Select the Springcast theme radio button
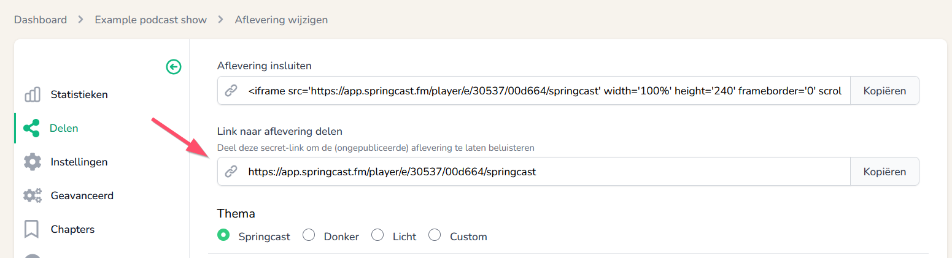The width and height of the screenshot is (952, 258). coord(224,235)
